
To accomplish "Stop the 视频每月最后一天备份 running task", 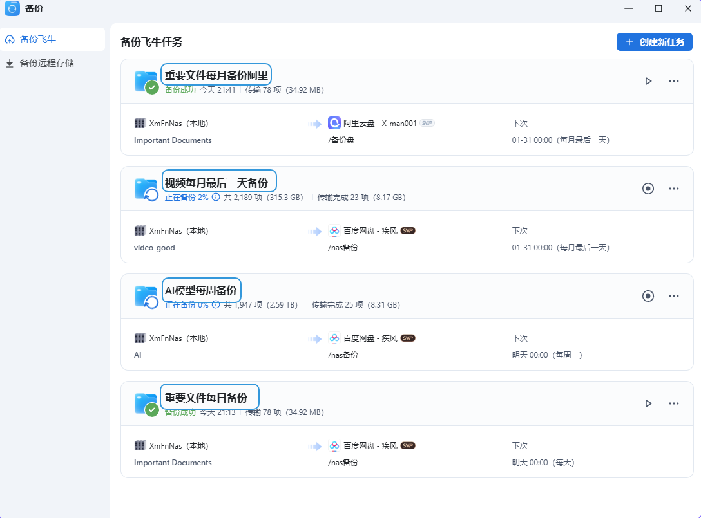I will (x=648, y=189).
